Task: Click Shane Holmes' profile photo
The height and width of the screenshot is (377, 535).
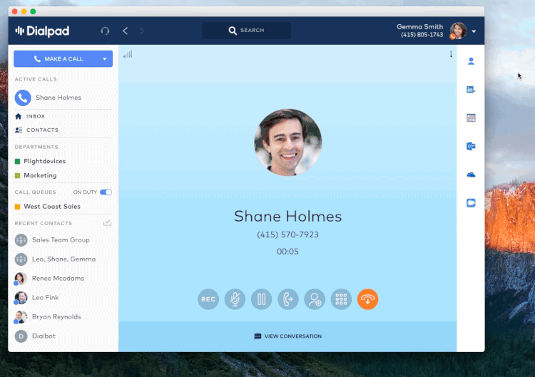Action: click(x=288, y=143)
